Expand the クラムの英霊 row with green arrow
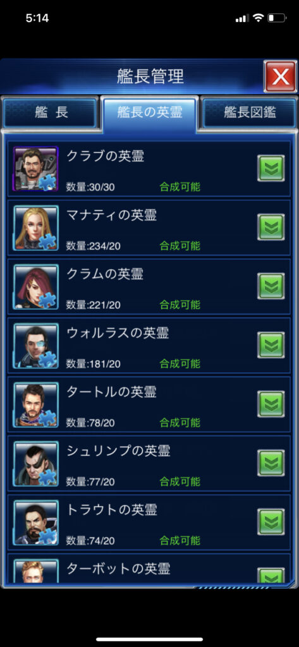 tap(271, 286)
